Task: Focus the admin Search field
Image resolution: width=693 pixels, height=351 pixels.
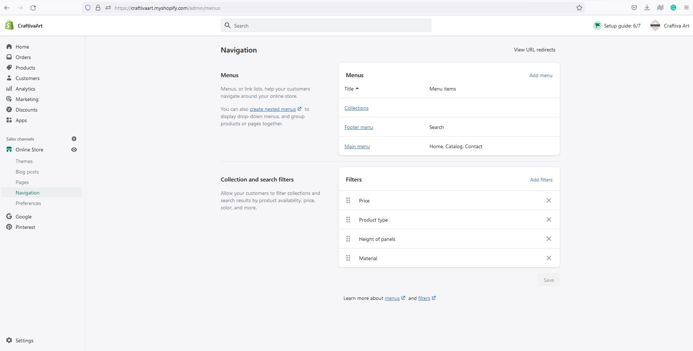Action: coord(326,25)
